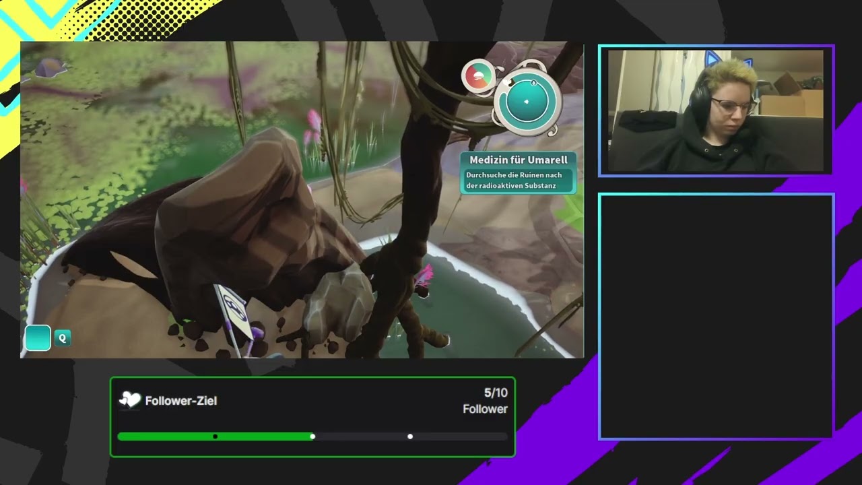Screen dimensions: 862x485
Task: Click the heart icon next to Follower-Ziel
Action: tap(129, 401)
